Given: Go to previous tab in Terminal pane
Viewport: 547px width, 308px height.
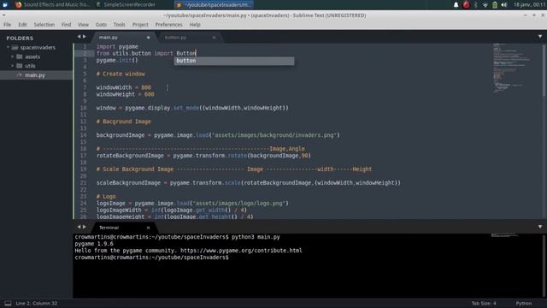Looking at the screenshot, I should tap(79, 227).
